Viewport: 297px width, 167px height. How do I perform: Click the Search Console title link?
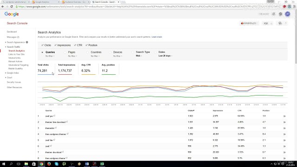pyautogui.click(x=17, y=23)
